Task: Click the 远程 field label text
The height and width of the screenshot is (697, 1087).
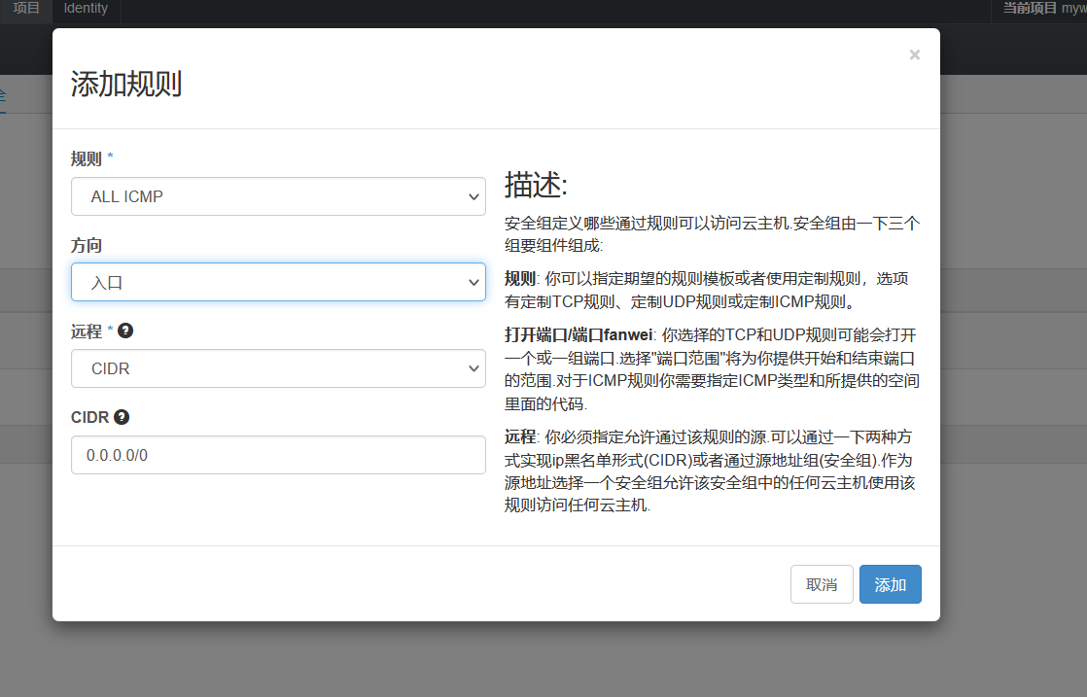Action: coord(87,331)
